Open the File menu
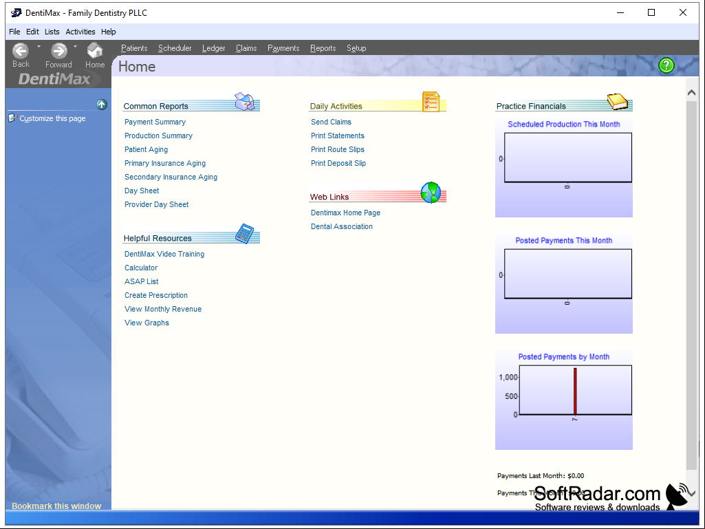 tap(14, 32)
